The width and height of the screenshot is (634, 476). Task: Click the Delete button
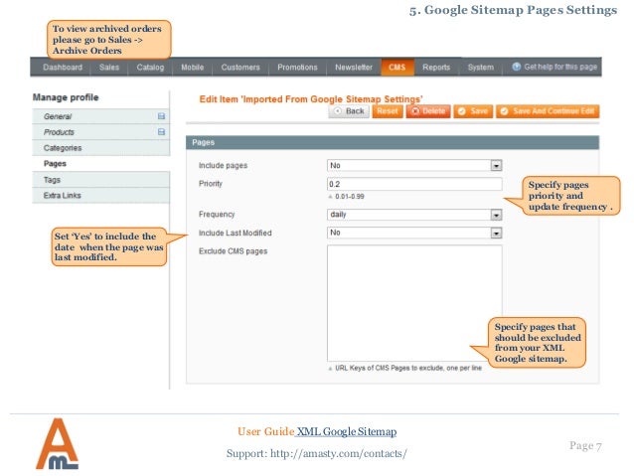coord(428,111)
